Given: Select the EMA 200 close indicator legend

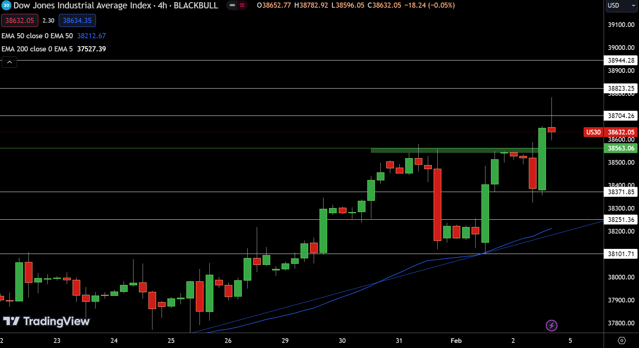Looking at the screenshot, I should click(37, 49).
